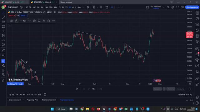Select the geometric shapes tool
200x112 pixels.
point(3,26)
